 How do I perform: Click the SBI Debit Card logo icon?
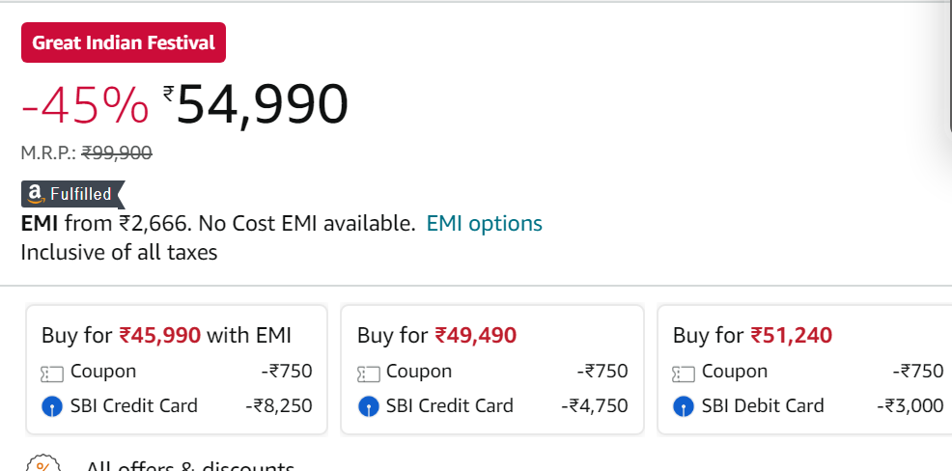click(684, 406)
